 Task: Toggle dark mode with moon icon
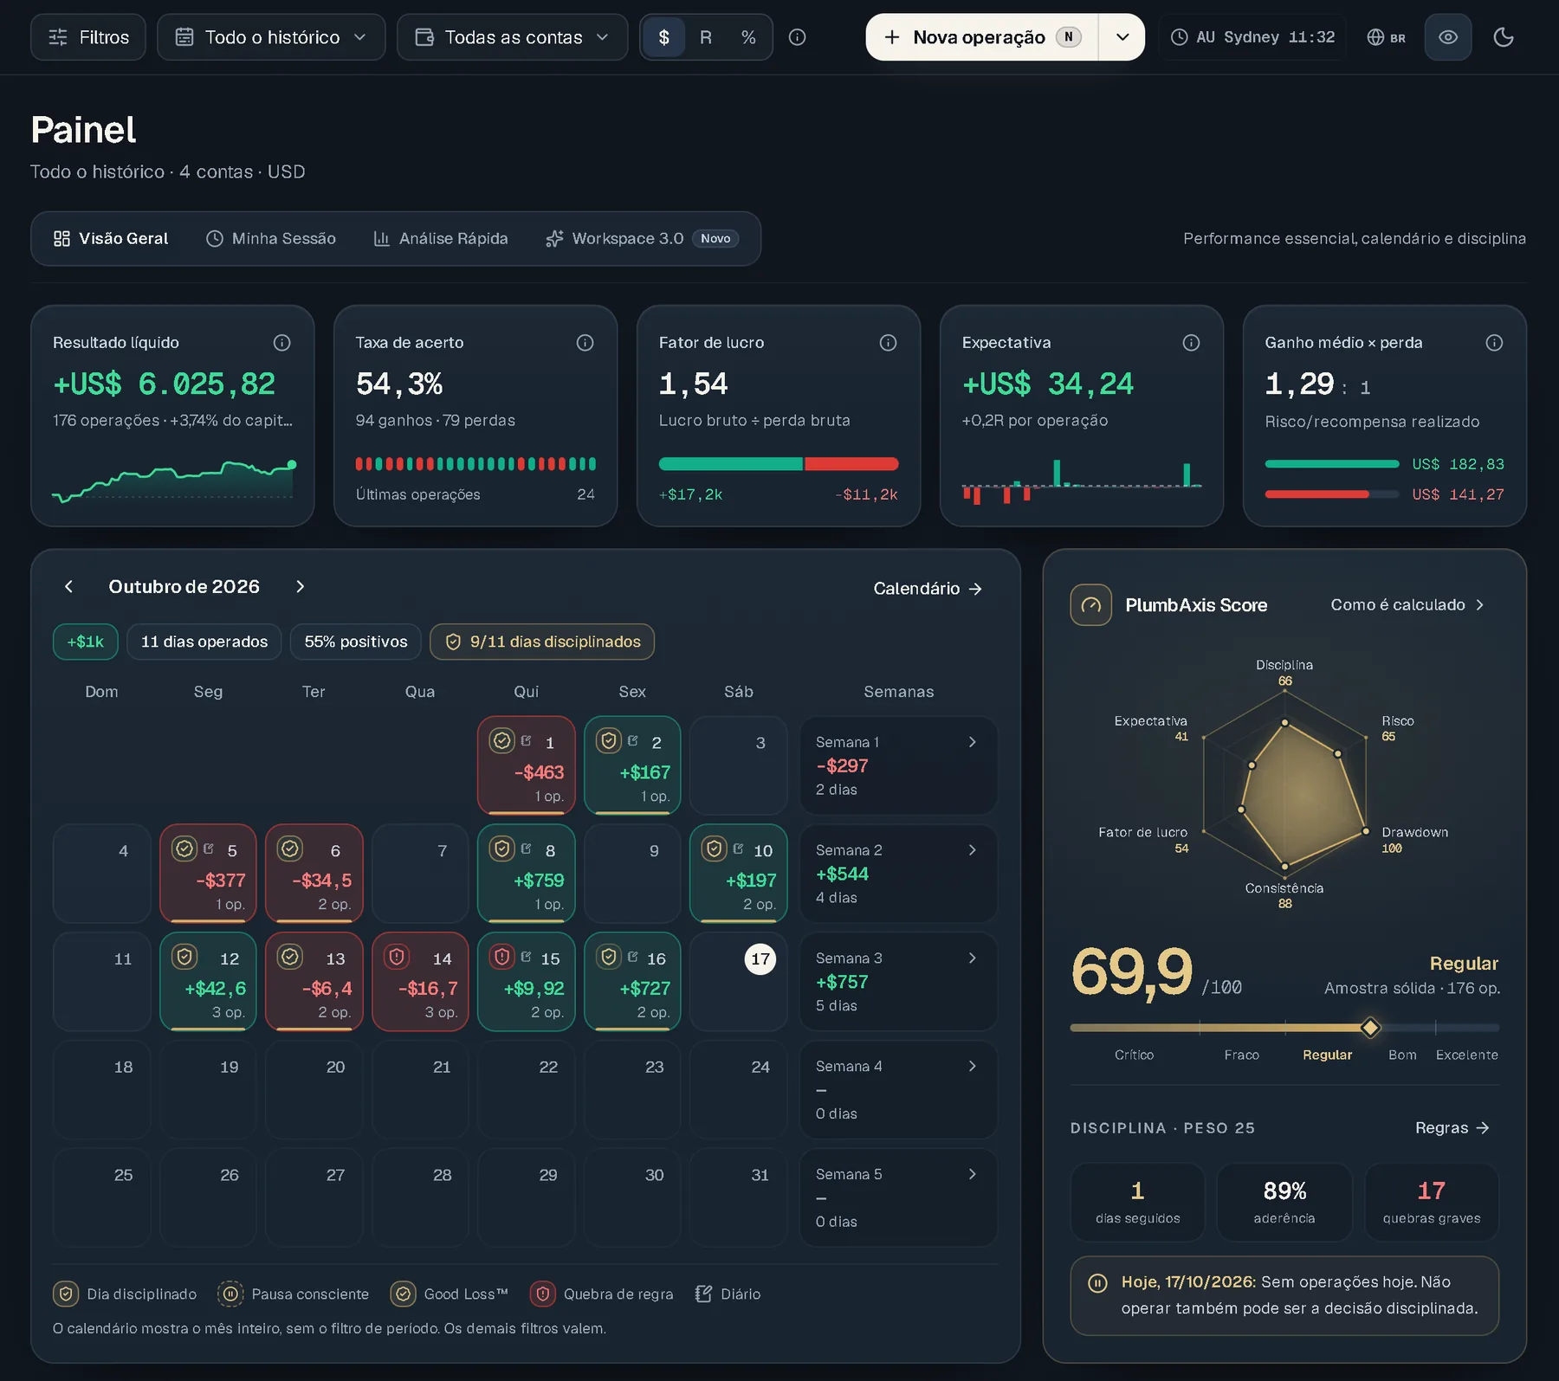point(1504,37)
